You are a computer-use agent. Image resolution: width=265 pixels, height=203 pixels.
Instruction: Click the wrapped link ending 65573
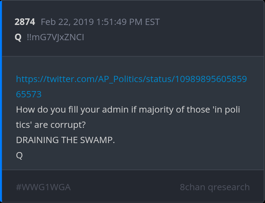coord(29,94)
